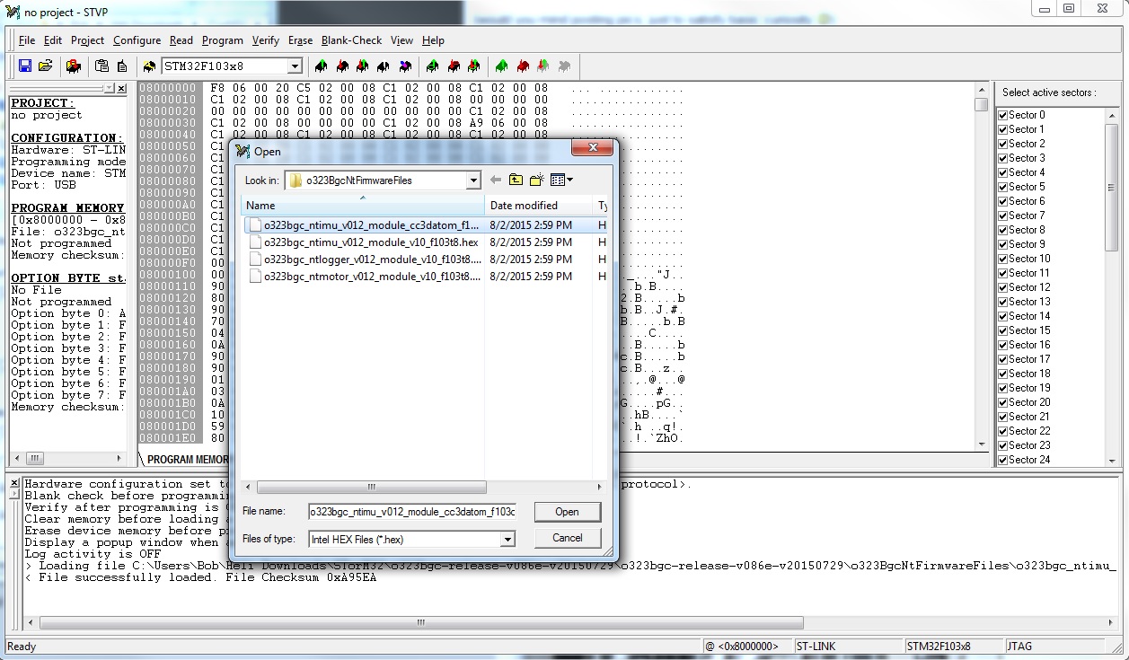Click the File name text field
This screenshot has width=1129, height=660.
tap(412, 512)
